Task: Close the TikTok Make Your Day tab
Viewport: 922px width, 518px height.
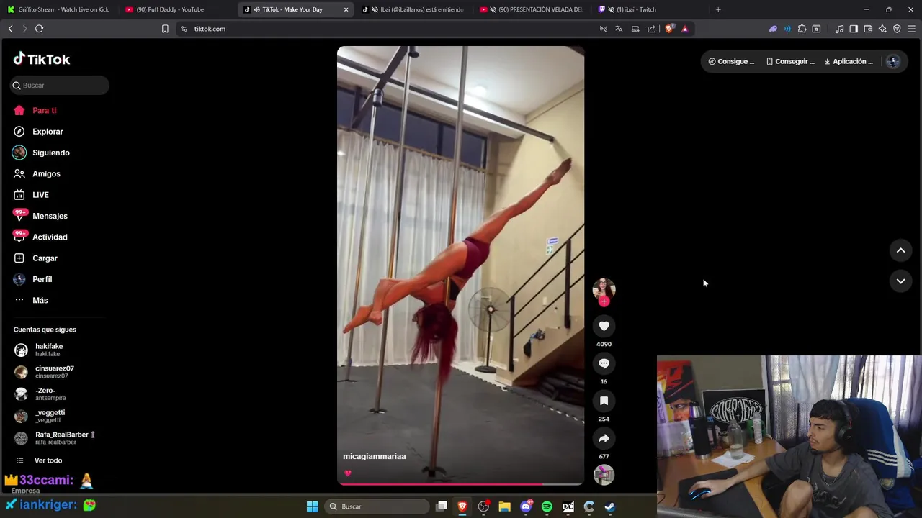Action: click(x=346, y=9)
